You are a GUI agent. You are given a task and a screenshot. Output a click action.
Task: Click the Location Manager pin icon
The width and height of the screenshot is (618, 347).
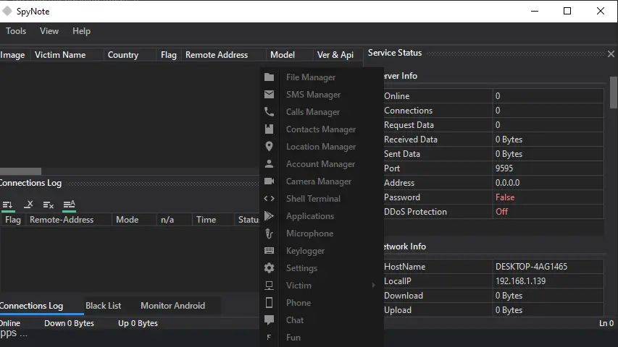269,147
